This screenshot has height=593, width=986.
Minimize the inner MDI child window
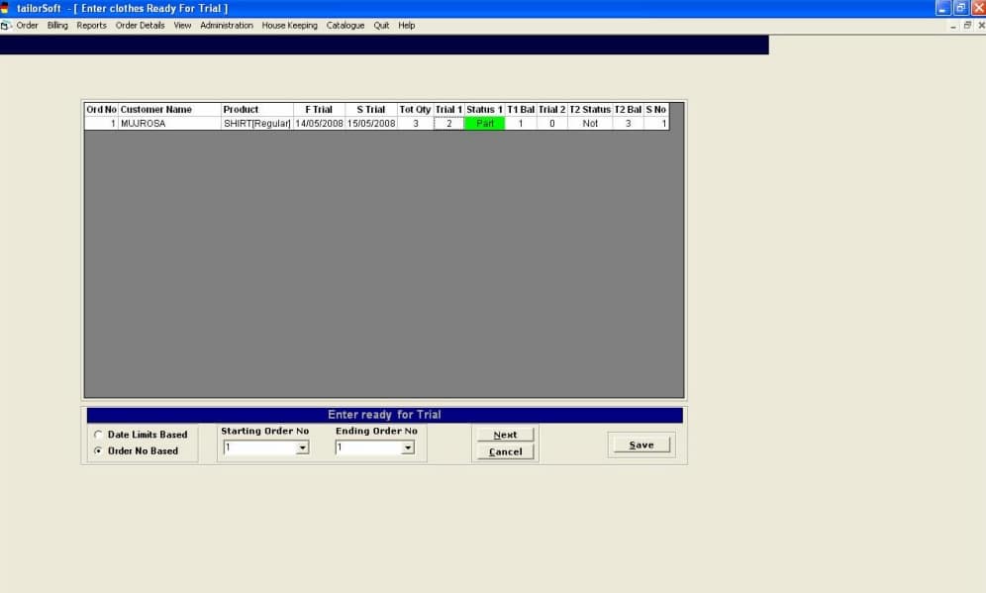point(954,26)
